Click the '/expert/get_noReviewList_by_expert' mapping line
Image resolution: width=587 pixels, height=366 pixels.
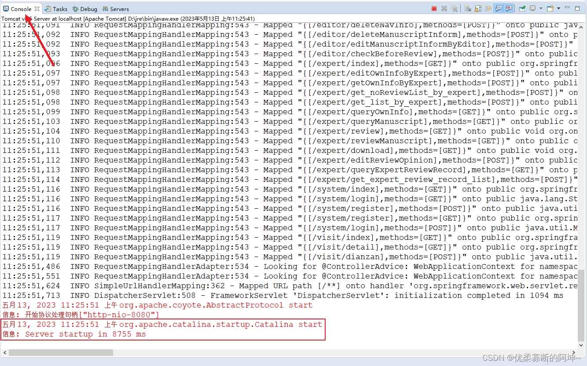(x=290, y=92)
